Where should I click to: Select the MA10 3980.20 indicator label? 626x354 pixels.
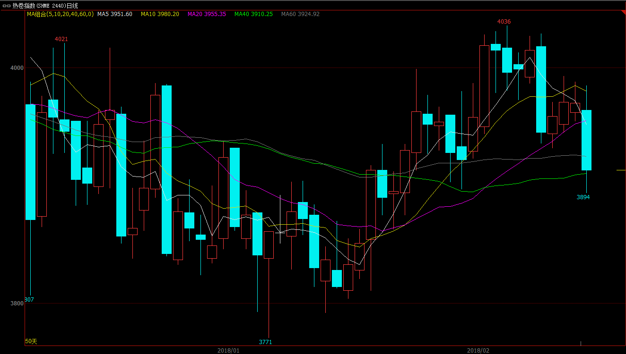(160, 14)
